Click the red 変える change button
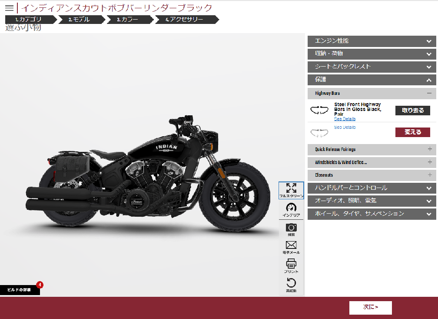This screenshot has height=319, width=438. pos(413,132)
